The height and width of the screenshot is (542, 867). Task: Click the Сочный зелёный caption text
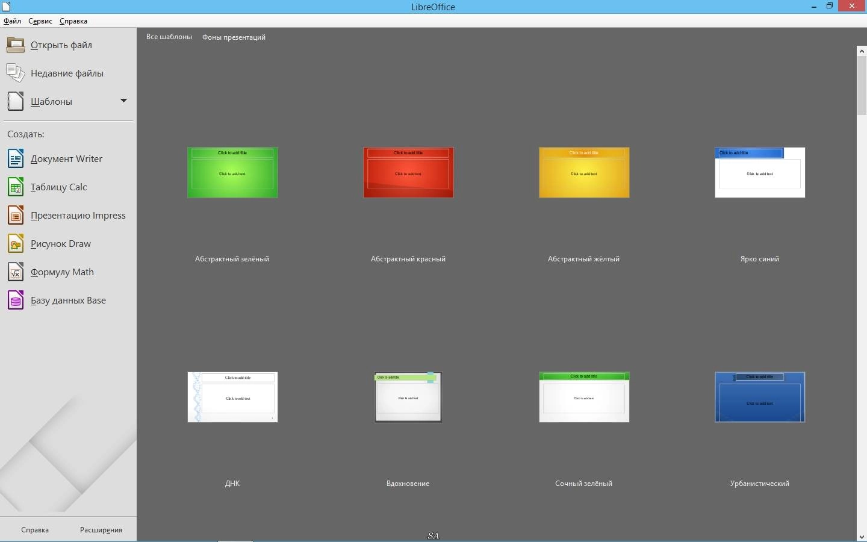(x=584, y=484)
